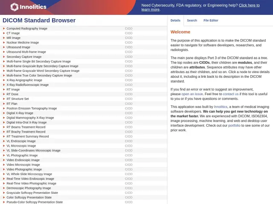The height and width of the screenshot is (204, 273).
Task: Select VL Photographic Image row
Action: point(84,156)
